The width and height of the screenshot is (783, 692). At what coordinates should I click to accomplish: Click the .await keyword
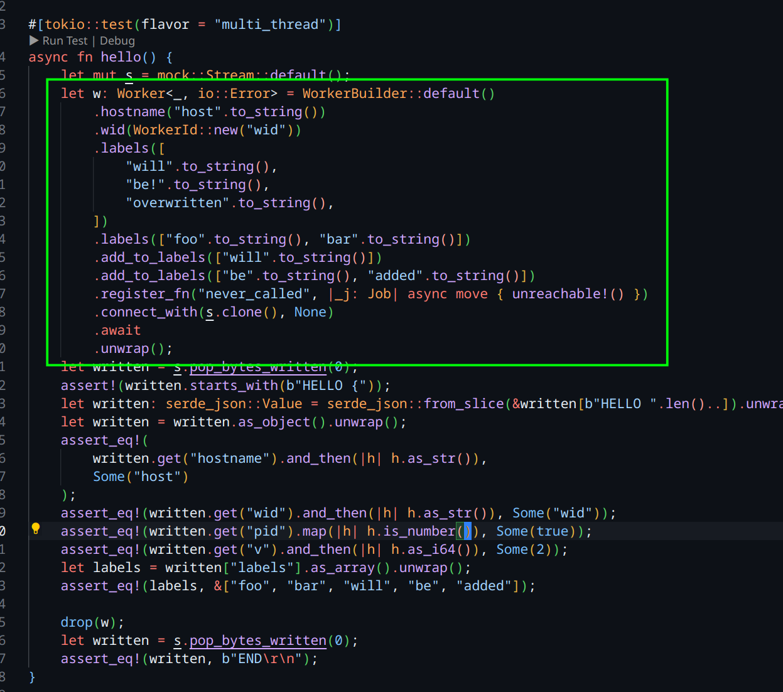pos(121,330)
